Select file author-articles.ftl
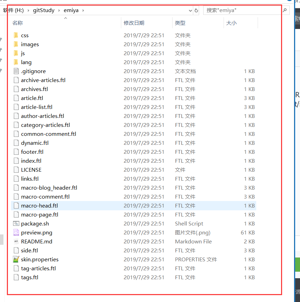 pos(42,116)
